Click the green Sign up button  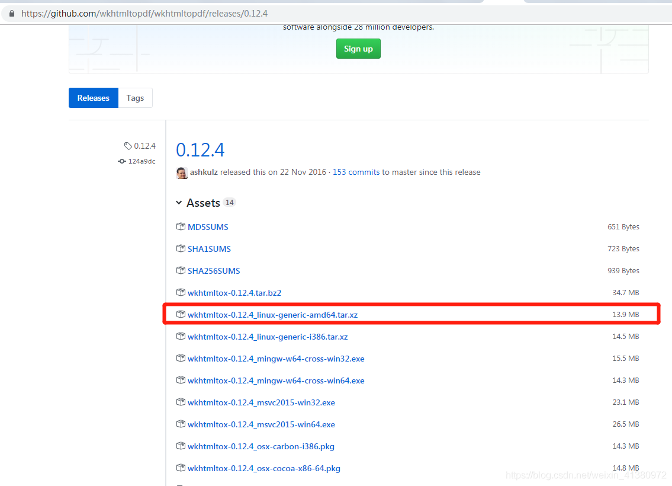coord(358,49)
